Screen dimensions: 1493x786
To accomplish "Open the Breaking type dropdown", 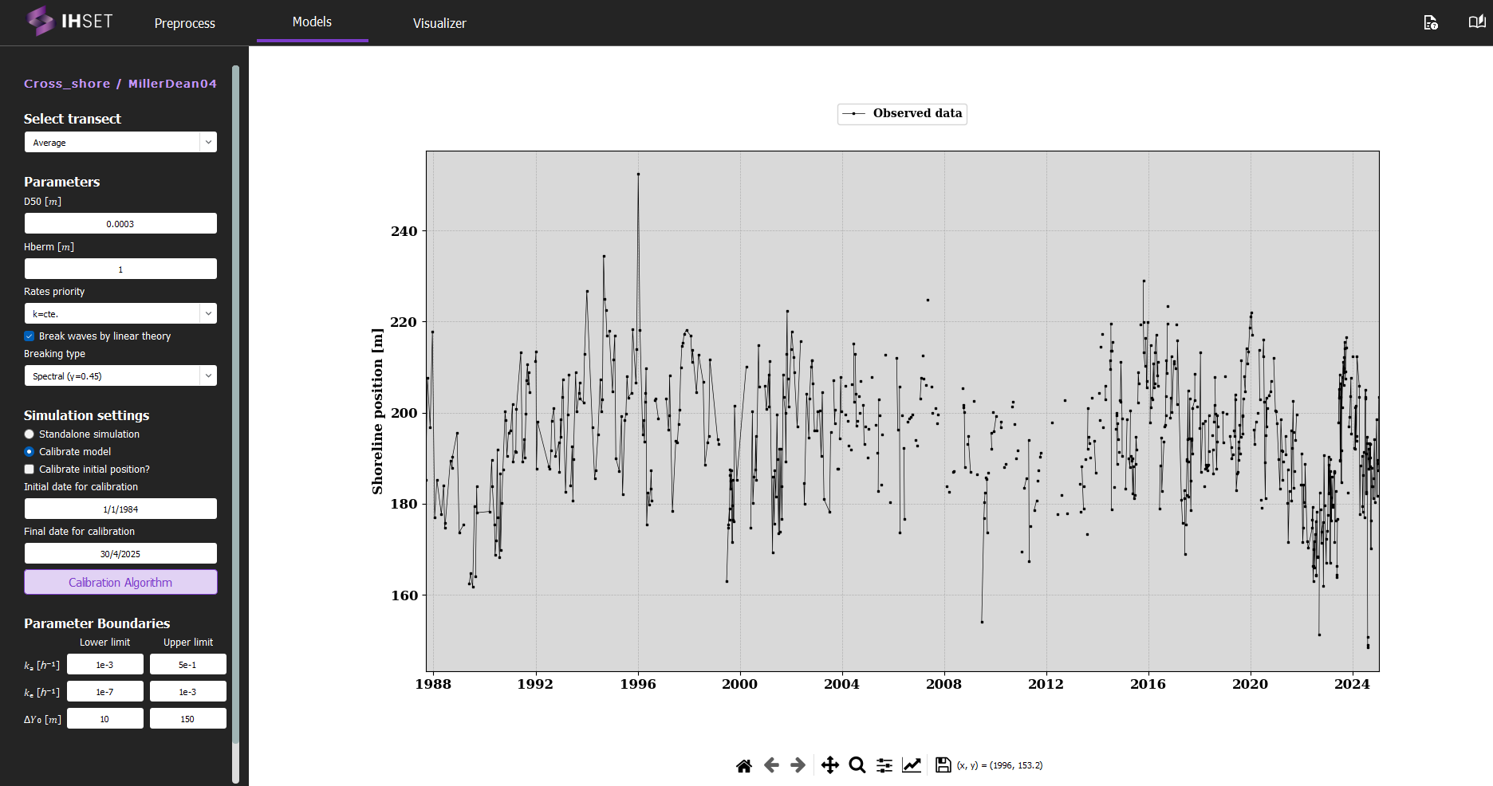I will 120,375.
